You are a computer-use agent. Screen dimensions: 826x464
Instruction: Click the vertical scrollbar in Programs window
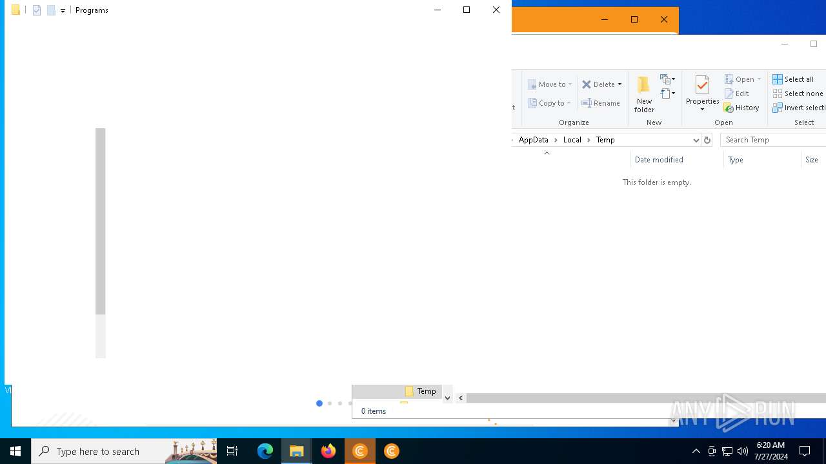[101, 221]
